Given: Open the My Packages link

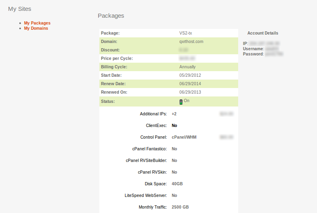Looking at the screenshot, I should [37, 23].
